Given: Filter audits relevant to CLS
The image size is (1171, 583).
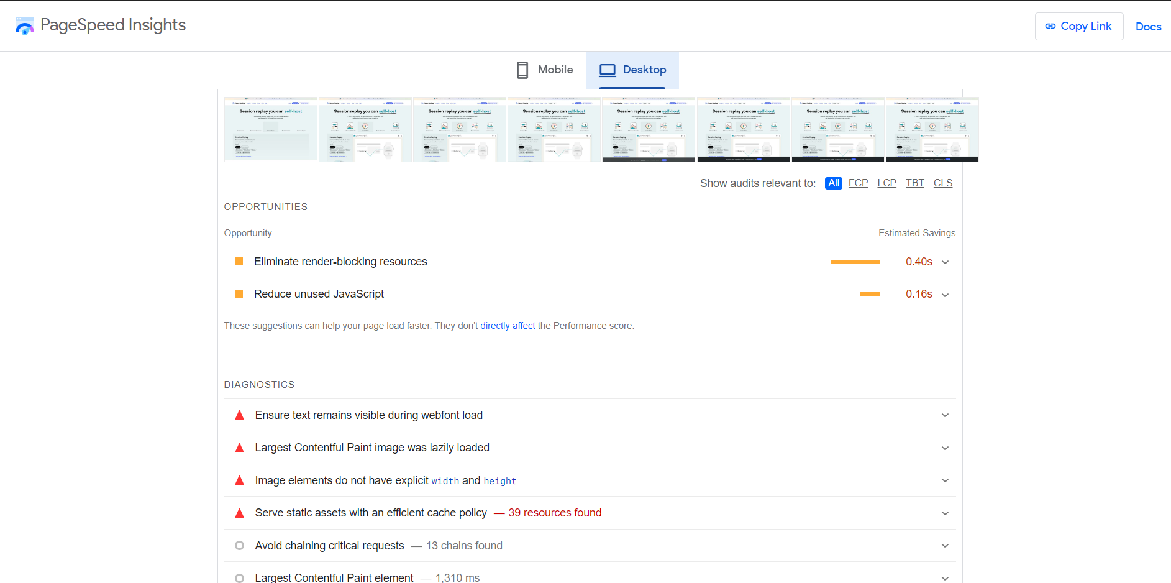Looking at the screenshot, I should tap(943, 183).
